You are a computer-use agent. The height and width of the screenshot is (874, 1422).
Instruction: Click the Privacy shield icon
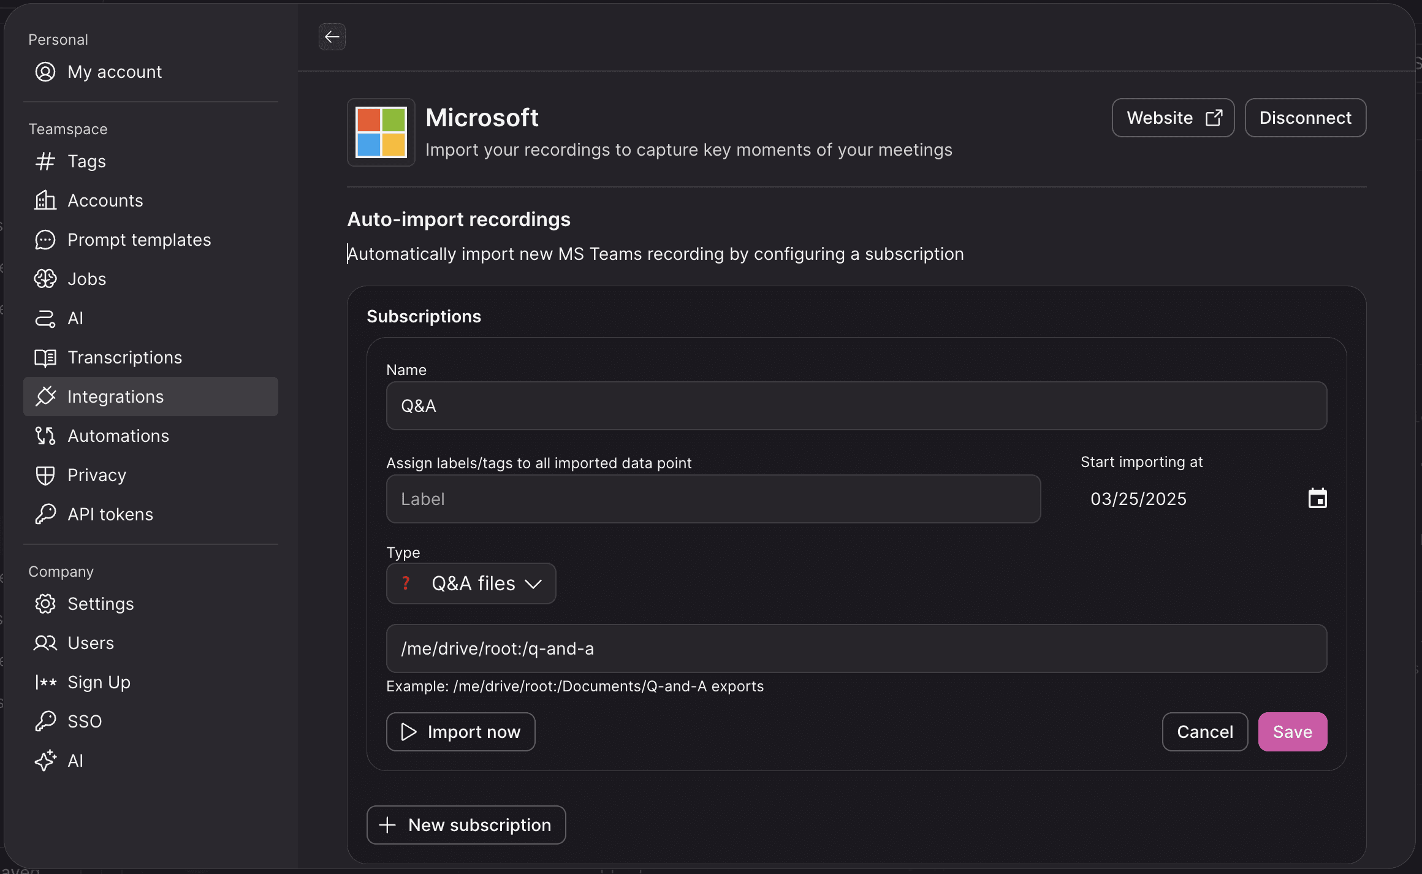pos(45,475)
